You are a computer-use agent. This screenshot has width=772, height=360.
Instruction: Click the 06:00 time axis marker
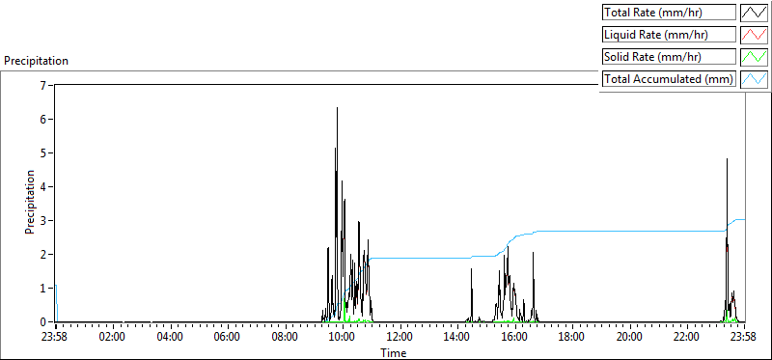coord(228,338)
